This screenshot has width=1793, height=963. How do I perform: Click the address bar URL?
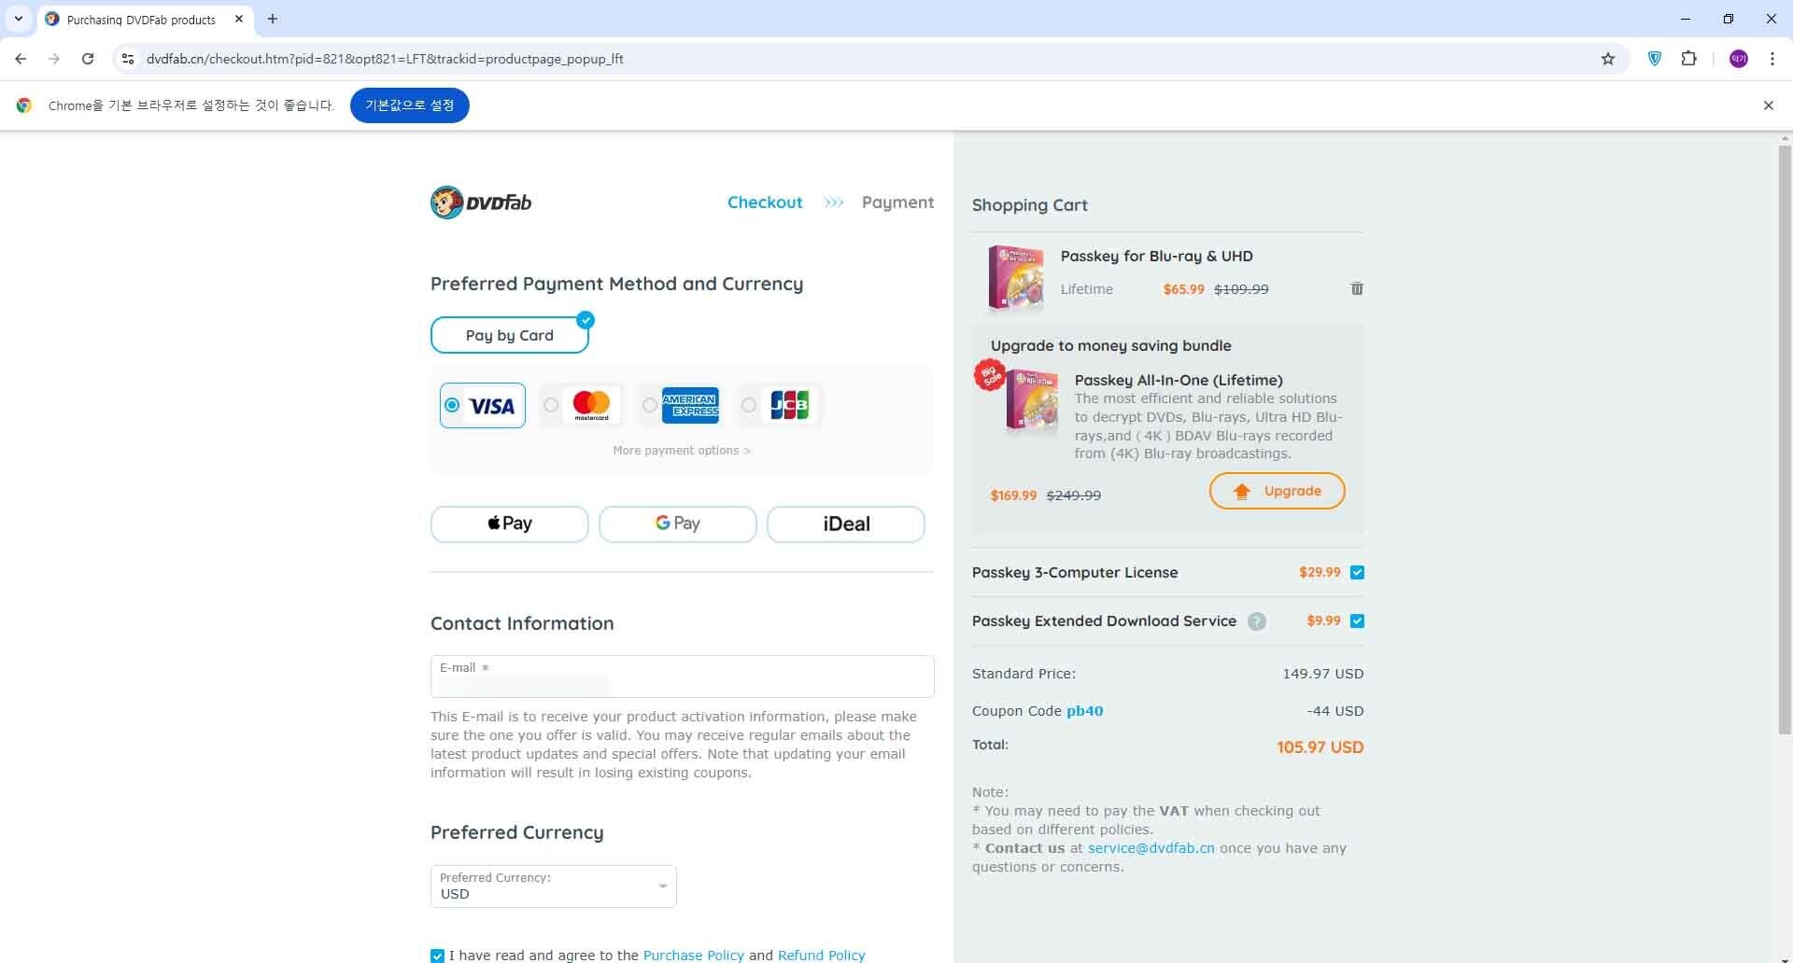click(385, 59)
